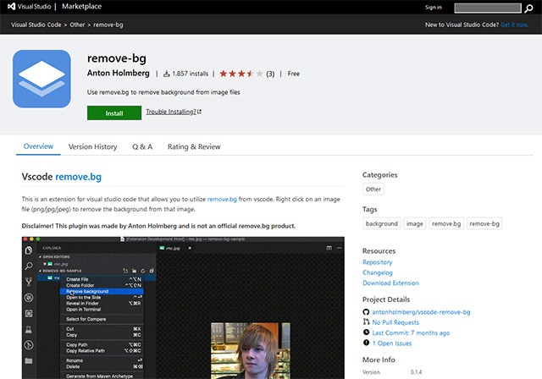Click the remove.bg link in description paragraph
This screenshot has width=542, height=379.
222,199
